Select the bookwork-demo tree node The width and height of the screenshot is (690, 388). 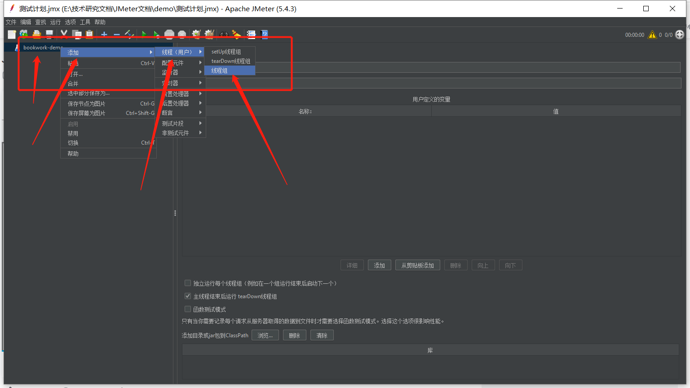43,47
